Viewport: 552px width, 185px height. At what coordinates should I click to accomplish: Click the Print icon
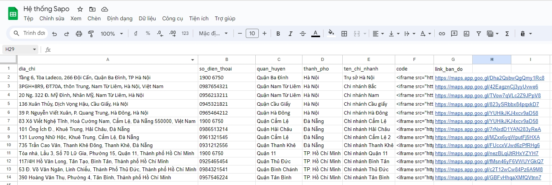pos(79,34)
